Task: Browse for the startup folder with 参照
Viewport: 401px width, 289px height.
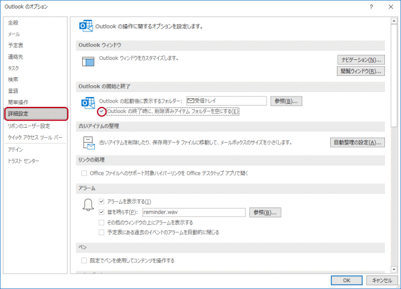Action: pyautogui.click(x=286, y=101)
